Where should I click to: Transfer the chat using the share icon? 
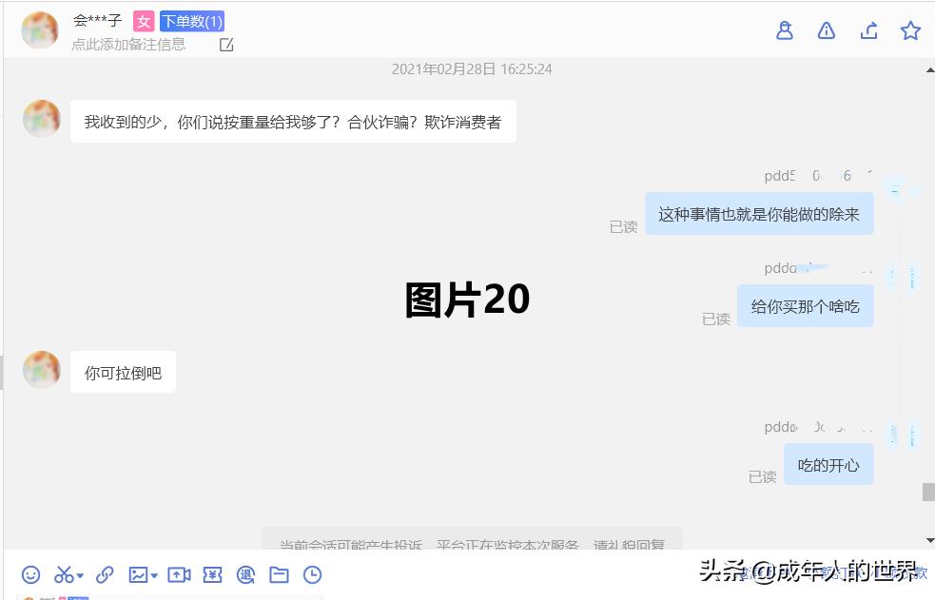(x=868, y=29)
